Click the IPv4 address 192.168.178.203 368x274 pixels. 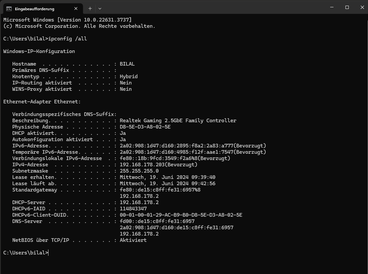(142, 165)
